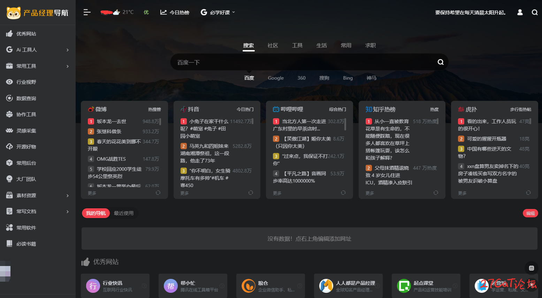
Task: Click the 微博 list scrollbar
Action: tap(160, 121)
